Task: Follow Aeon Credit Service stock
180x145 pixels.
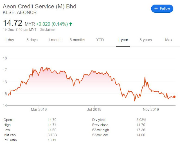Action: [x=162, y=9]
